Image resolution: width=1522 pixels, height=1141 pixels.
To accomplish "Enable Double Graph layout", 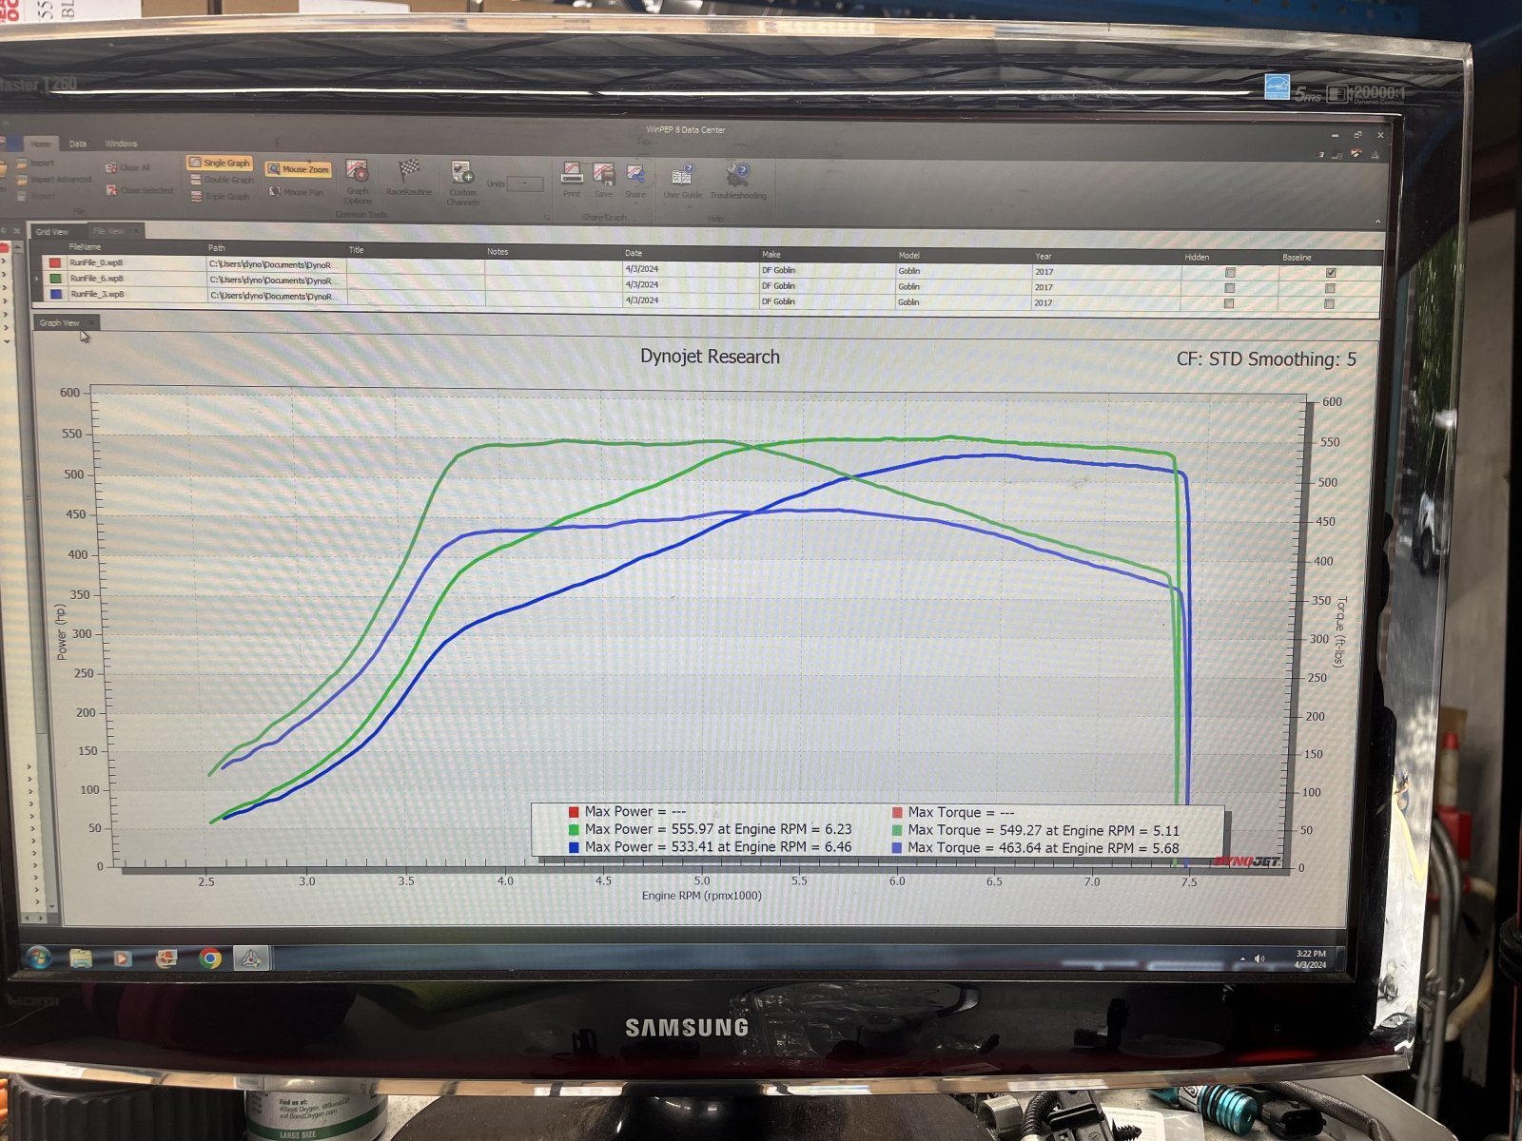I will (222, 180).
